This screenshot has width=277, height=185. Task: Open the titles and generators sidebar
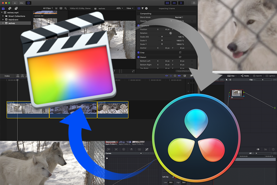click(16, 8)
